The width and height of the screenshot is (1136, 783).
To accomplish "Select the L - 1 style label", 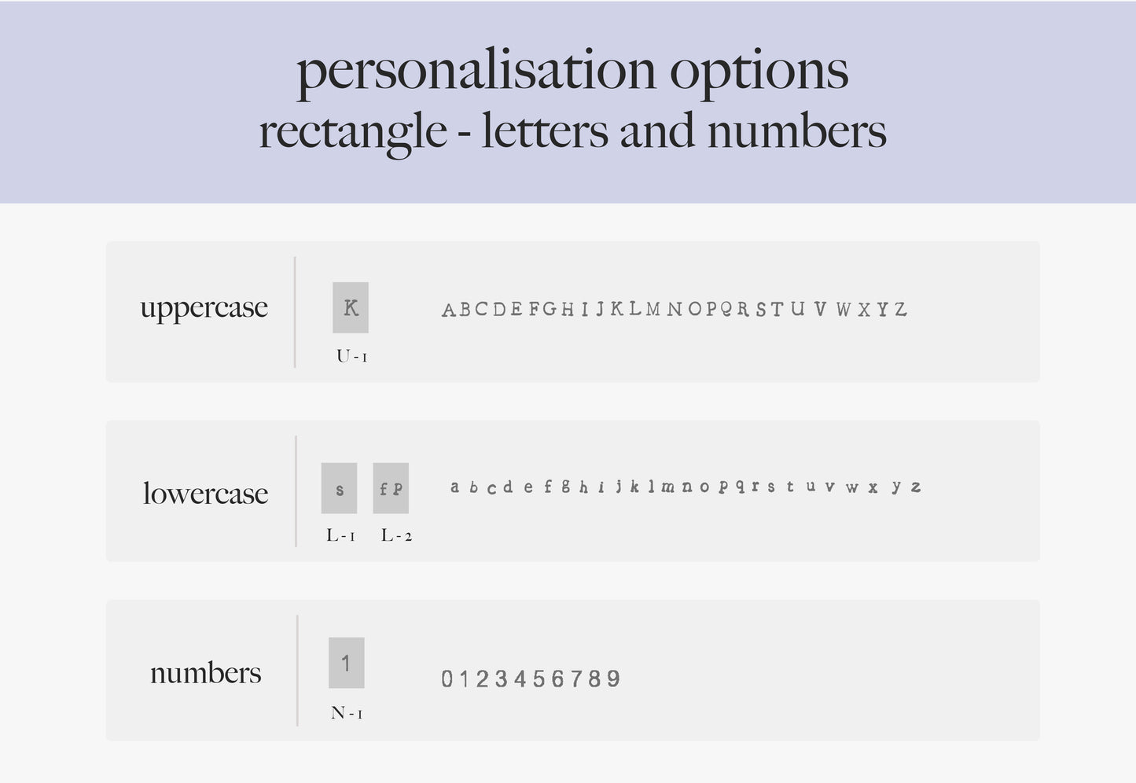I will pos(340,536).
